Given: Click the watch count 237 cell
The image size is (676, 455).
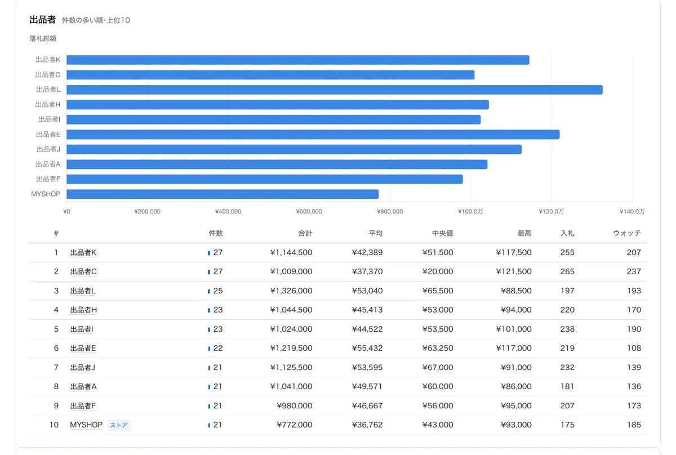Looking at the screenshot, I should point(634,272).
